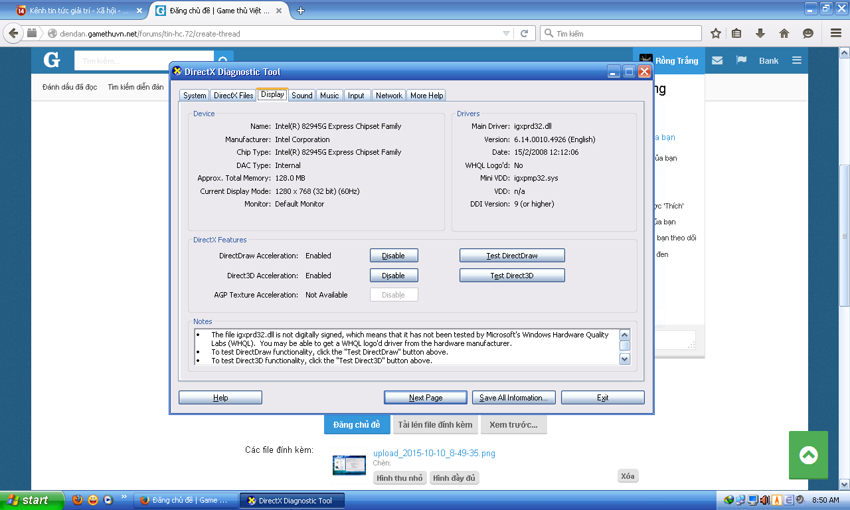Viewport: 850px width, 510px height.
Task: Open upload_2015-10-10_8-49-35.png link
Action: pos(434,454)
